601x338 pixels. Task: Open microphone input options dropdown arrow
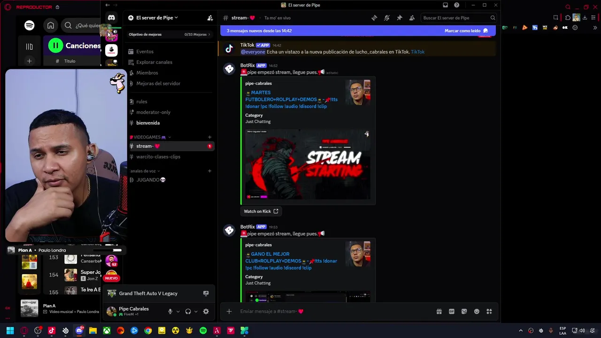(x=177, y=311)
